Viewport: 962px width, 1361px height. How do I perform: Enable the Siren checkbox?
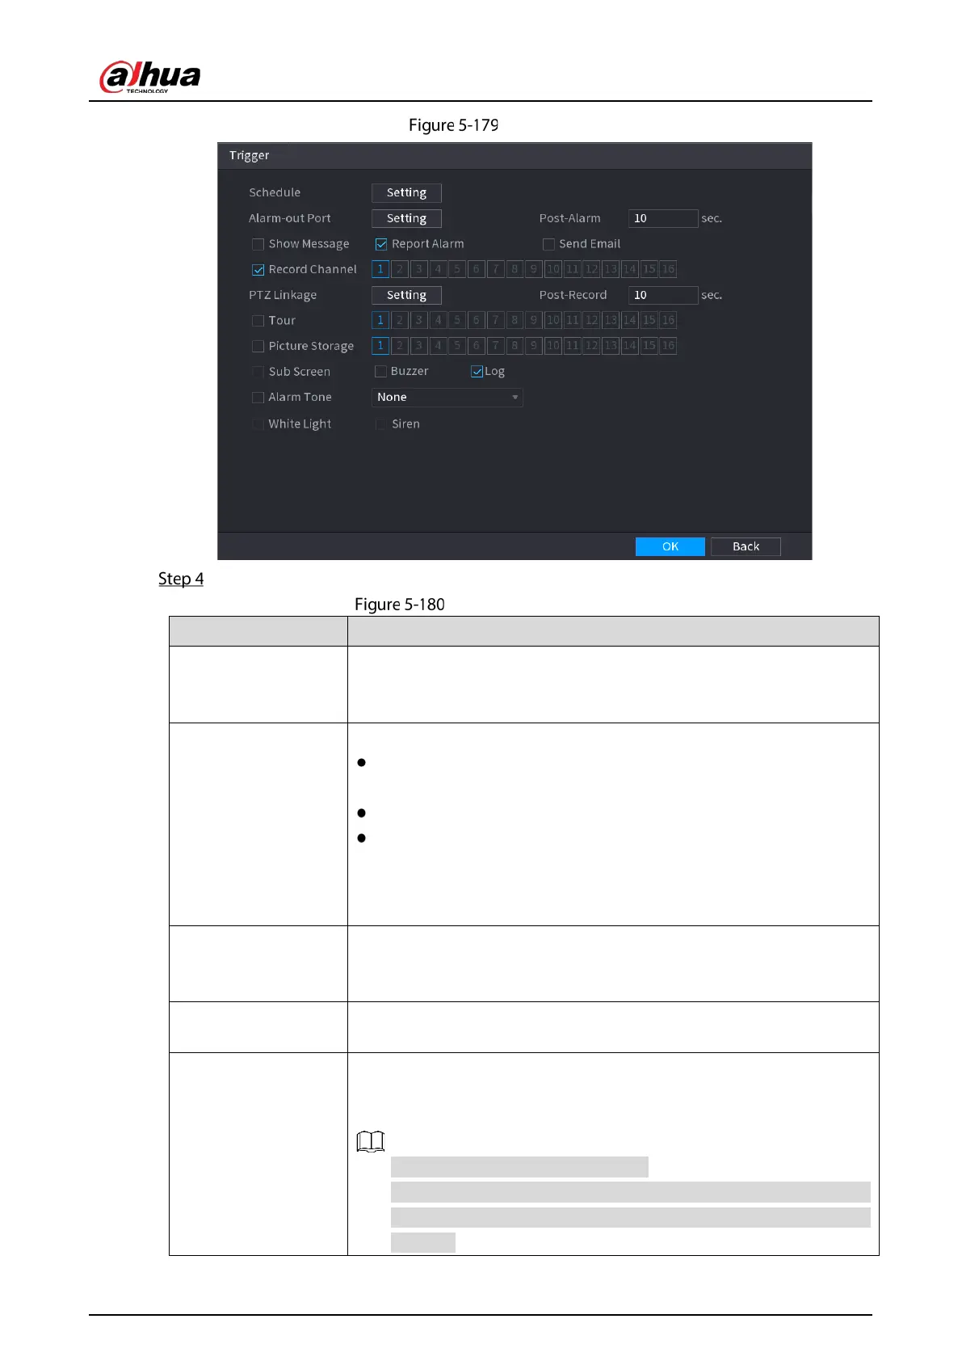click(x=380, y=424)
